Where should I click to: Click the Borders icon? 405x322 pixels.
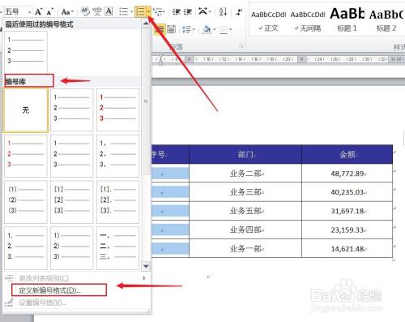pos(224,29)
